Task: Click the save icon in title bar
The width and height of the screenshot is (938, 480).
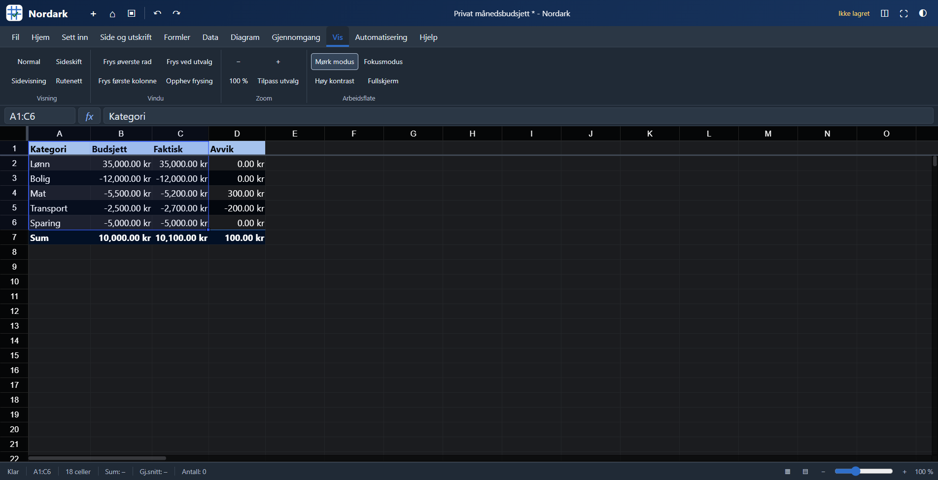Action: [132, 14]
